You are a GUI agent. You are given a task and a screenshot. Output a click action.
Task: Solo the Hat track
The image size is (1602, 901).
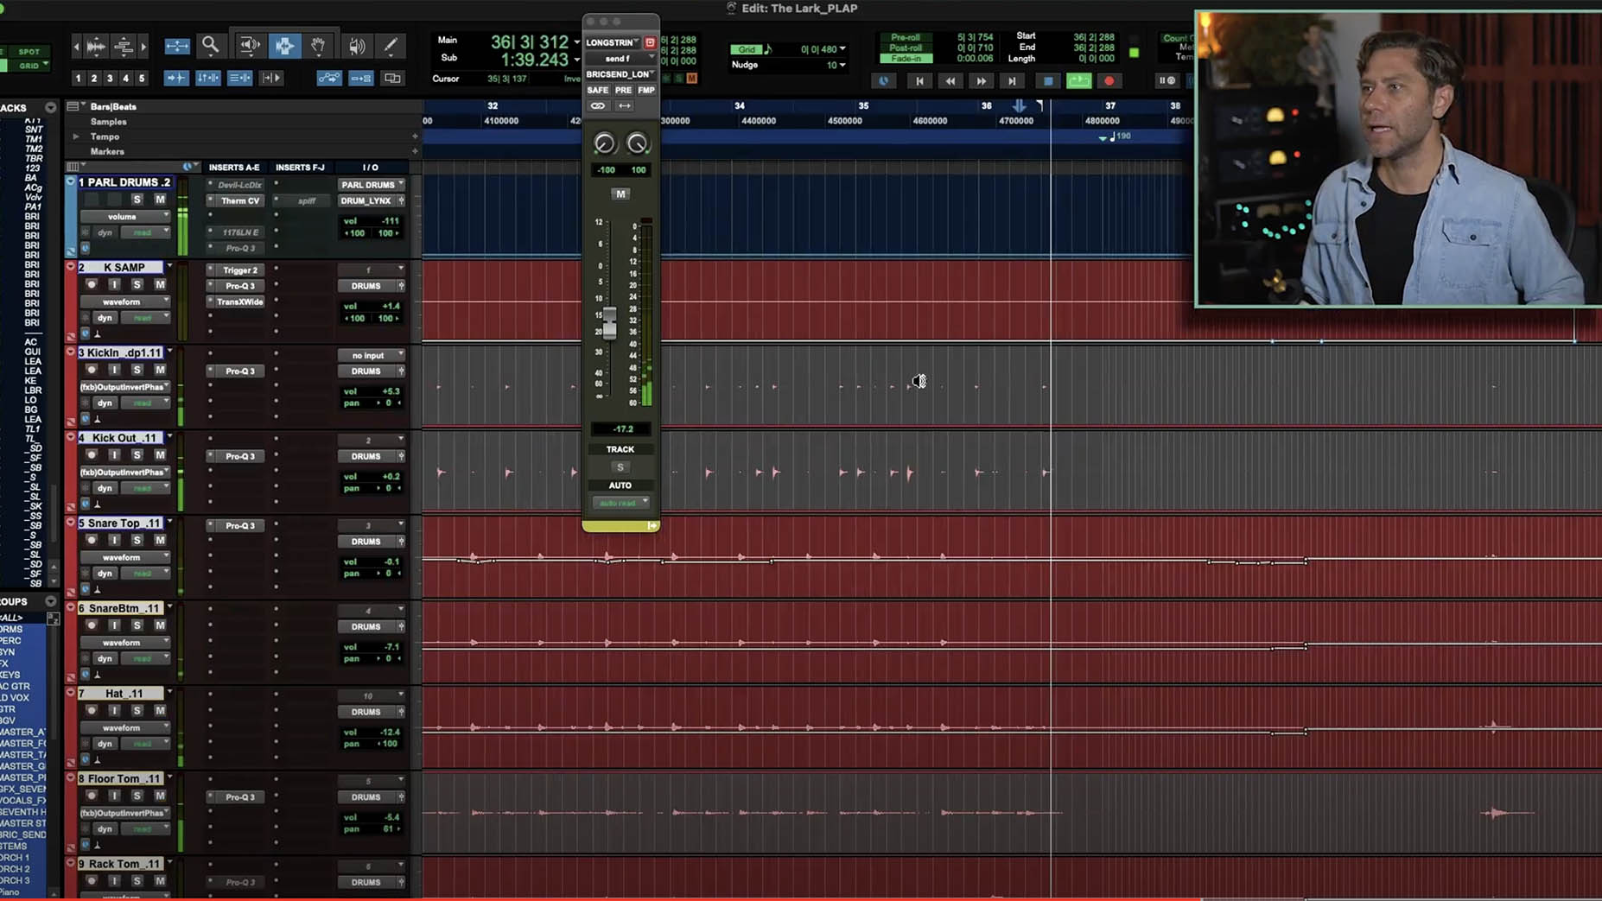coord(137,710)
